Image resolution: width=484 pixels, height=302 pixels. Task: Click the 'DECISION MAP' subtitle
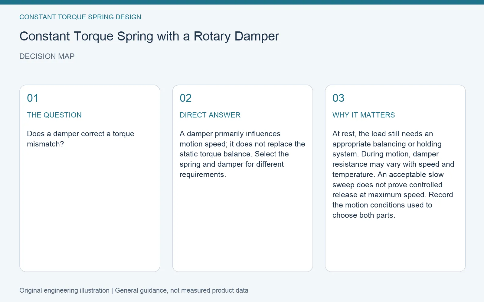(x=47, y=56)
